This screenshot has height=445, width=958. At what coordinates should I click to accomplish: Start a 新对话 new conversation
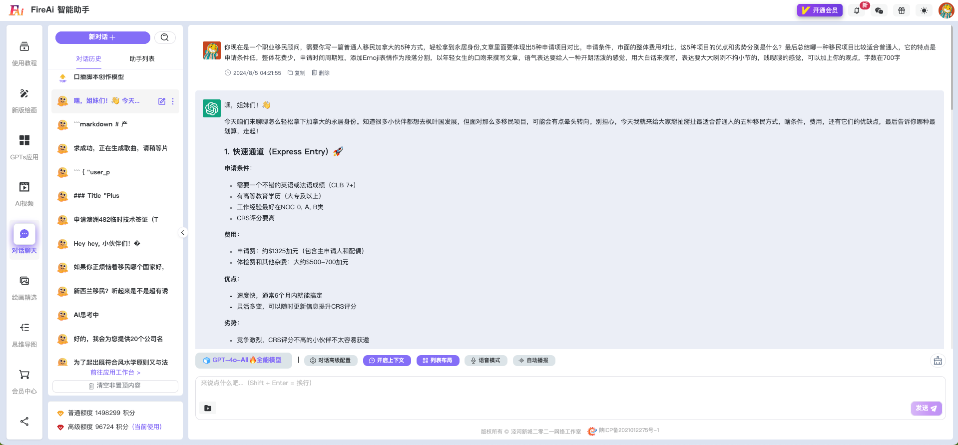(x=102, y=37)
